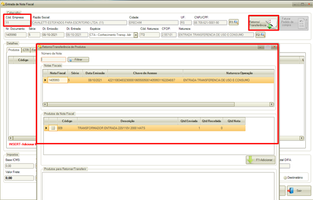Click the Número da Nota input field
This screenshot has width=313, height=200.
54,60
